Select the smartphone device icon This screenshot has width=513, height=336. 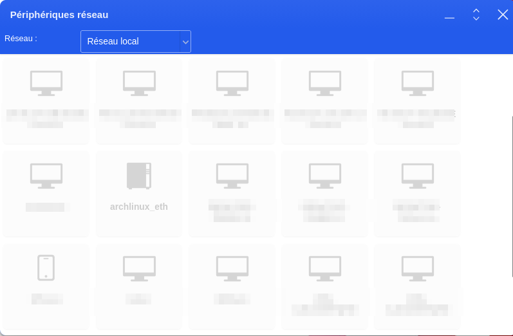[46, 268]
